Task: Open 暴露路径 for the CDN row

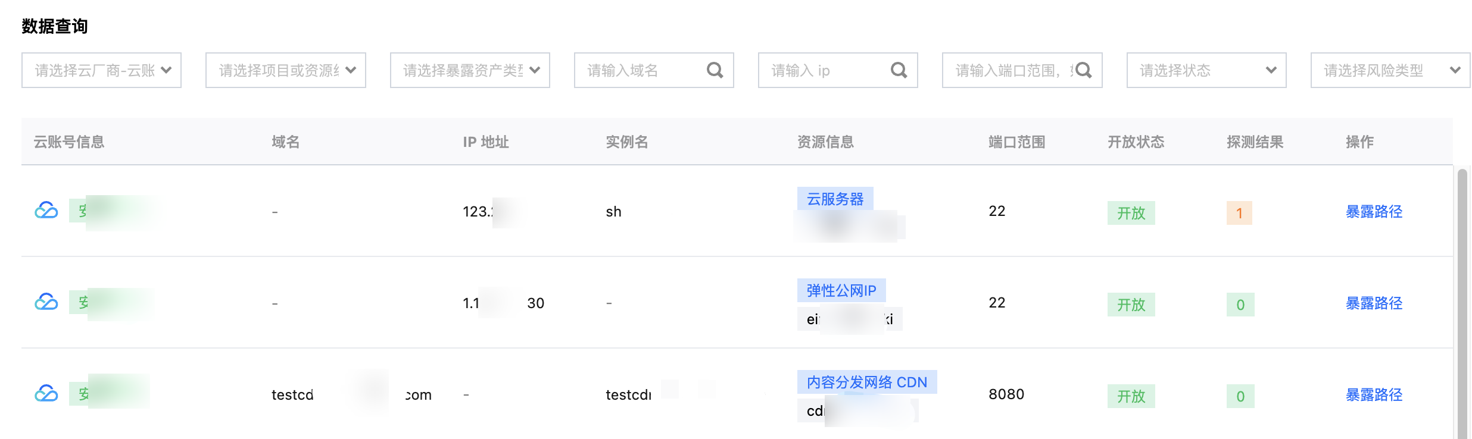Action: [1374, 395]
